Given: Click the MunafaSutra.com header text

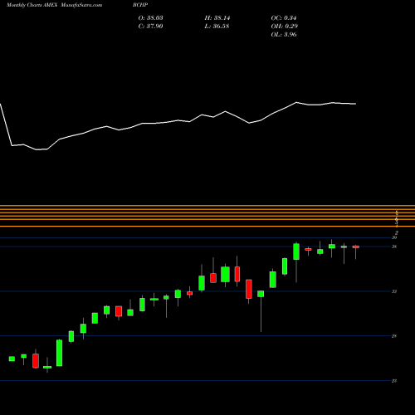Looking at the screenshot, I should pos(81,5).
